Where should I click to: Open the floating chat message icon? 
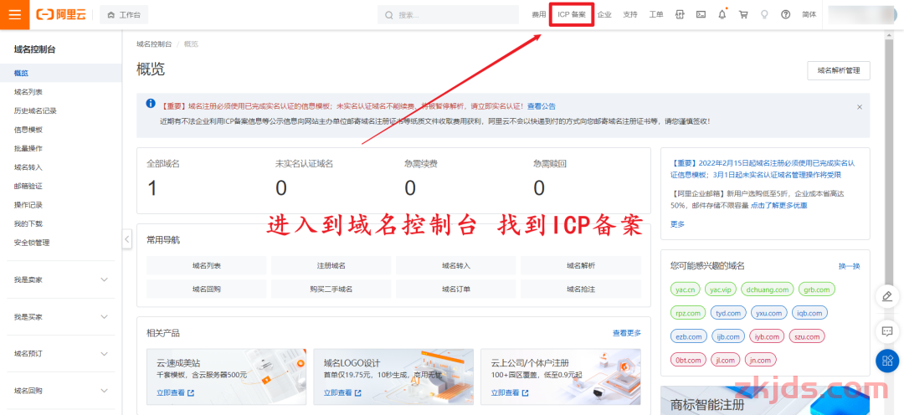[887, 331]
